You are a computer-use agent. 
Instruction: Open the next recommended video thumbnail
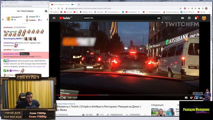pos(163,112)
